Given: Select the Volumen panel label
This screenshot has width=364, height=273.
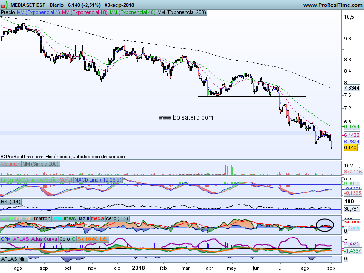Looking at the screenshot, I should tap(11, 163).
